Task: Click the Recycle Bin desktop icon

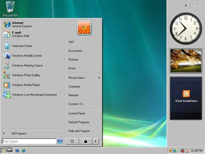Action: pyautogui.click(x=10, y=9)
